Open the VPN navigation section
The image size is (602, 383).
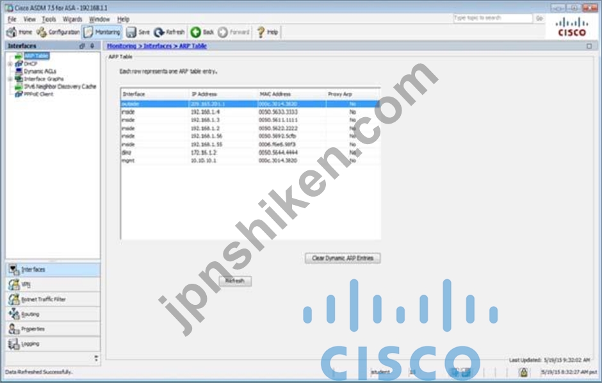[53, 284]
